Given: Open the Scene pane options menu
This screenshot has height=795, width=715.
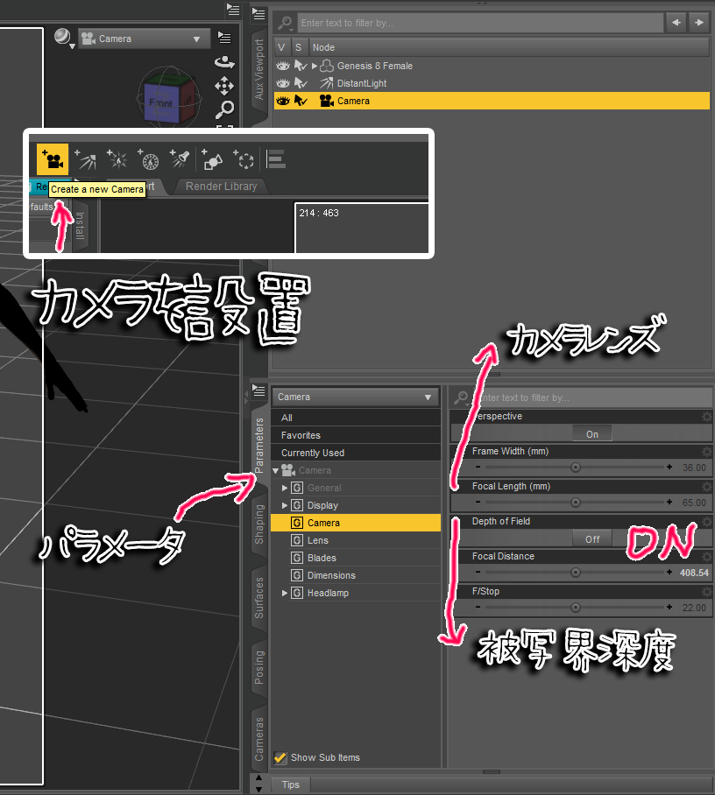Looking at the screenshot, I should click(258, 14).
